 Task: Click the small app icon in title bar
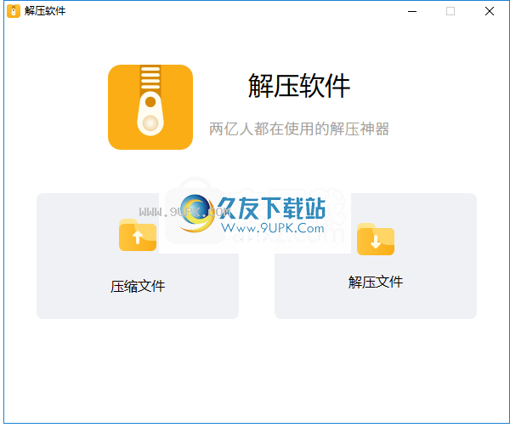click(14, 11)
